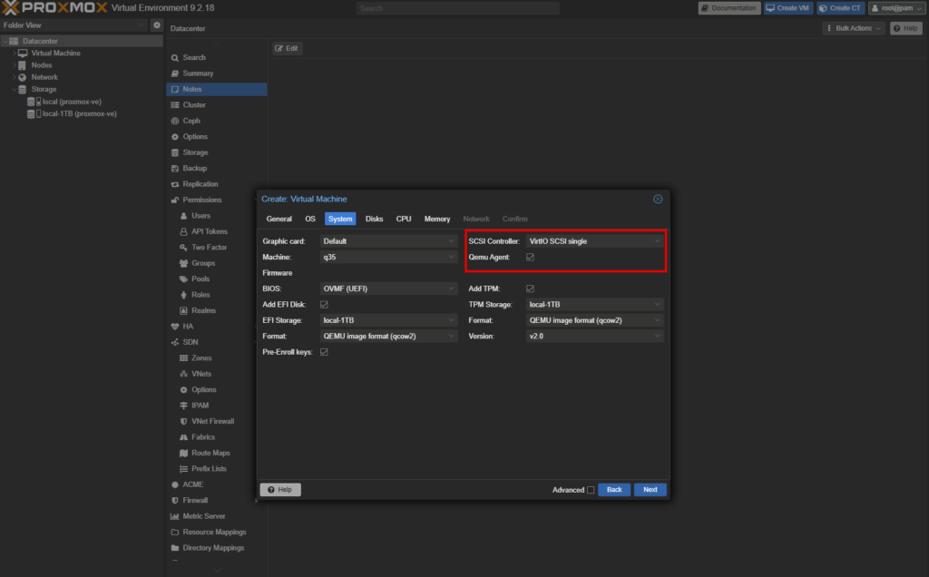Click the Create CT button
The height and width of the screenshot is (577, 929).
point(840,8)
